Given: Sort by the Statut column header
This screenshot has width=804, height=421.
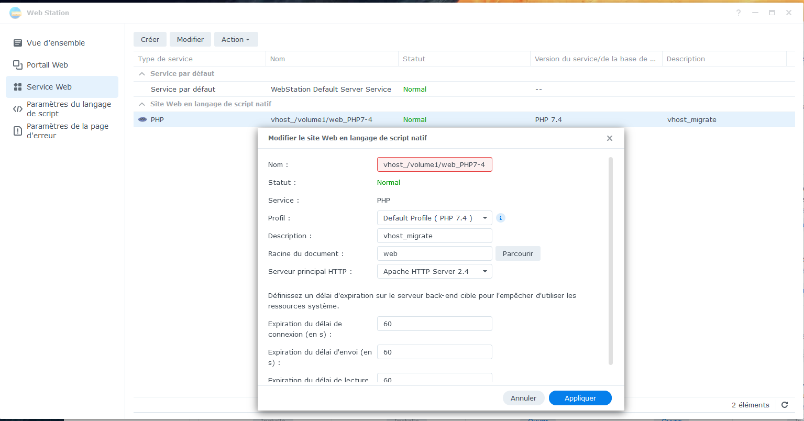Looking at the screenshot, I should (x=464, y=59).
